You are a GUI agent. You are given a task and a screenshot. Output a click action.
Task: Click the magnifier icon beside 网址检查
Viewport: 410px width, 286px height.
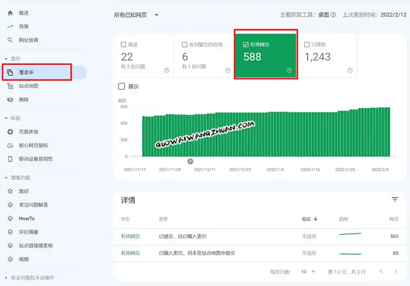click(x=10, y=40)
